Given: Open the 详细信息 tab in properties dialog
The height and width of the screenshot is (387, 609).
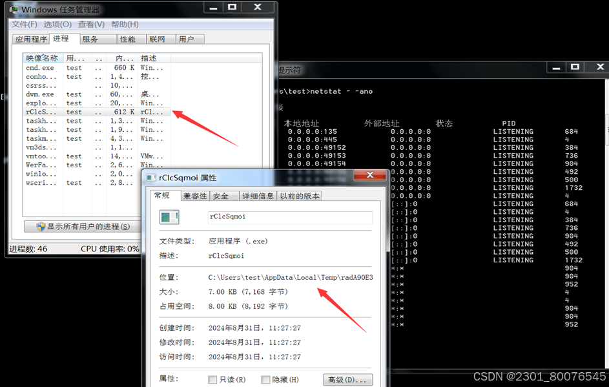Looking at the screenshot, I should 258,196.
